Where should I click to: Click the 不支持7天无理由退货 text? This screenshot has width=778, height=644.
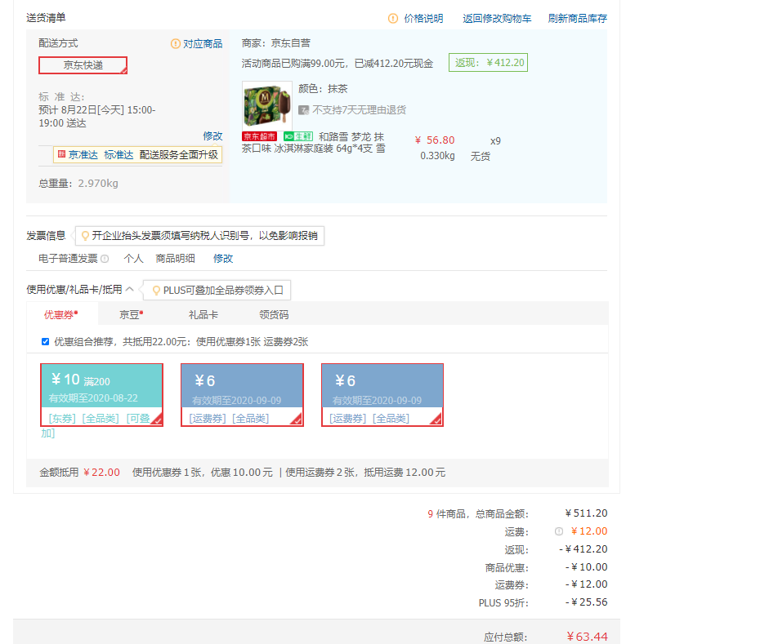click(360, 110)
